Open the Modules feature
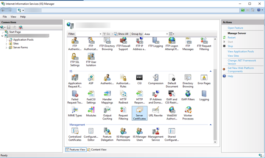The width and height of the screenshot is (265, 158). [91, 112]
